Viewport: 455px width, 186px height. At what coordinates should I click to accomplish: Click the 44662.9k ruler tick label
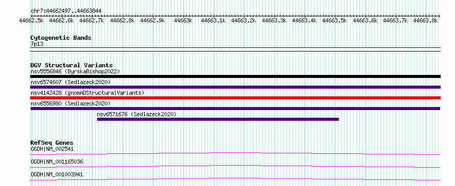(153, 20)
